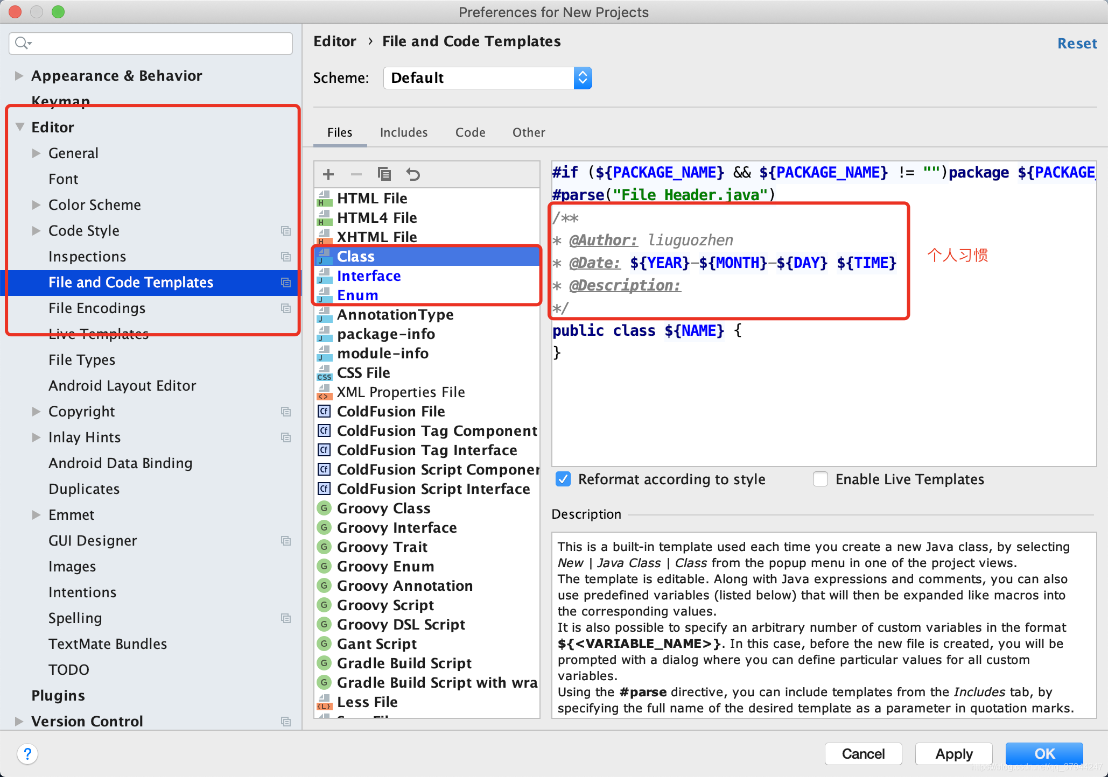The width and height of the screenshot is (1108, 777).
Task: Click project-level icon next to File Encodings
Action: click(286, 308)
